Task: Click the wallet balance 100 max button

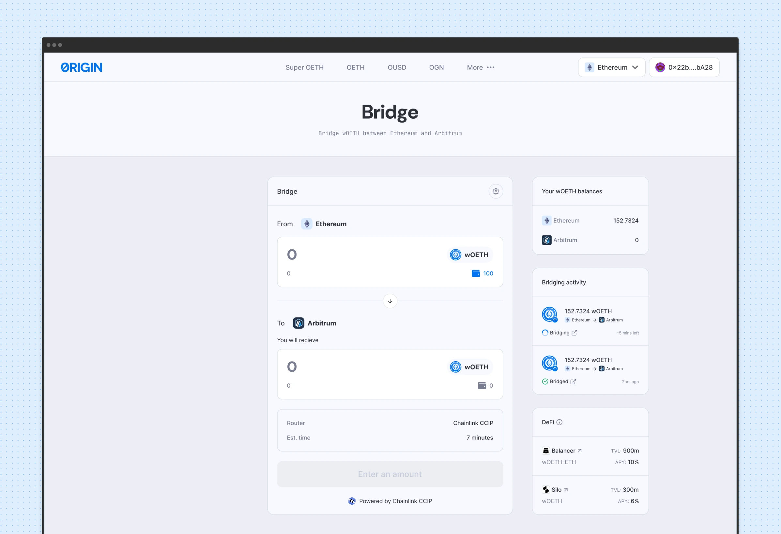Action: pyautogui.click(x=482, y=274)
